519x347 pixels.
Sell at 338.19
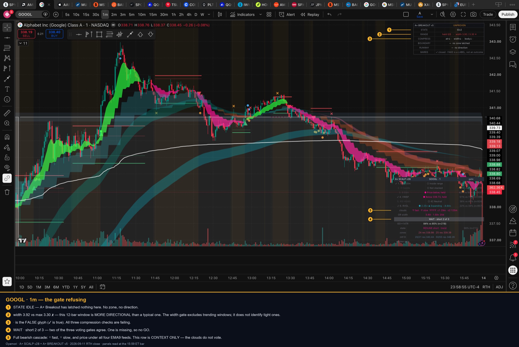click(x=26, y=34)
